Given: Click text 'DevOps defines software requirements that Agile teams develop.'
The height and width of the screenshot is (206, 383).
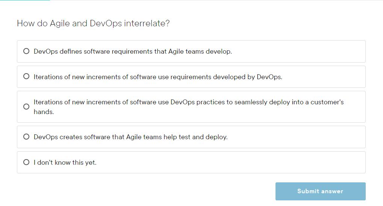Looking at the screenshot, I should (133, 51).
